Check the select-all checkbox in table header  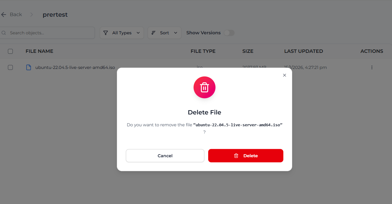(x=10, y=51)
